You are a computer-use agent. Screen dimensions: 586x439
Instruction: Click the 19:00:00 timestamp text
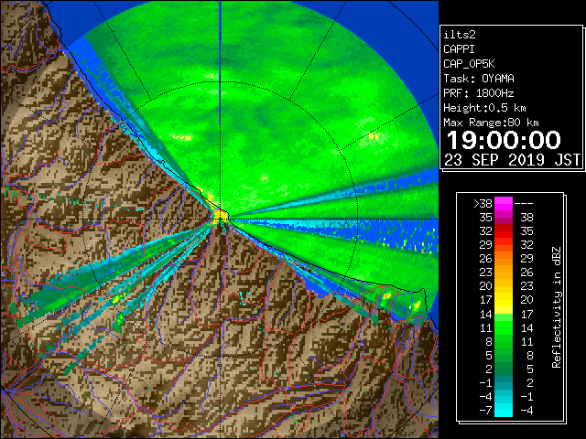point(504,140)
